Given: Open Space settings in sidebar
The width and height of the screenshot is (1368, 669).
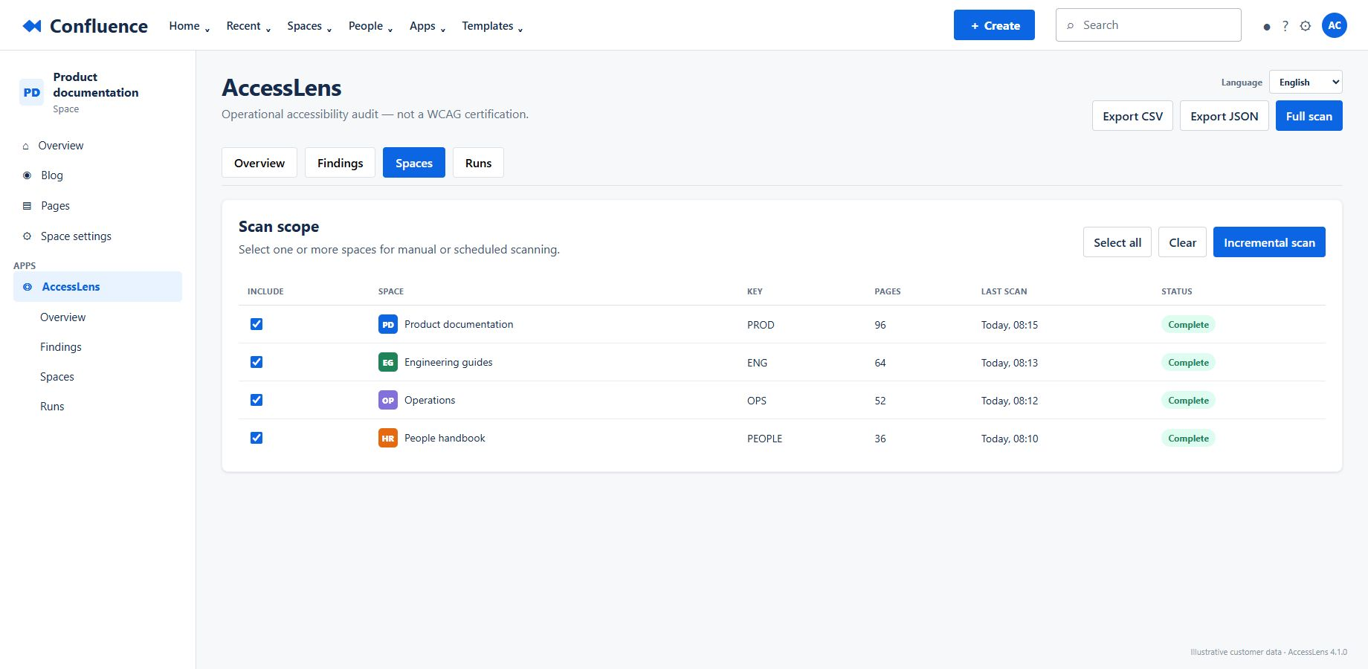Looking at the screenshot, I should tap(76, 236).
